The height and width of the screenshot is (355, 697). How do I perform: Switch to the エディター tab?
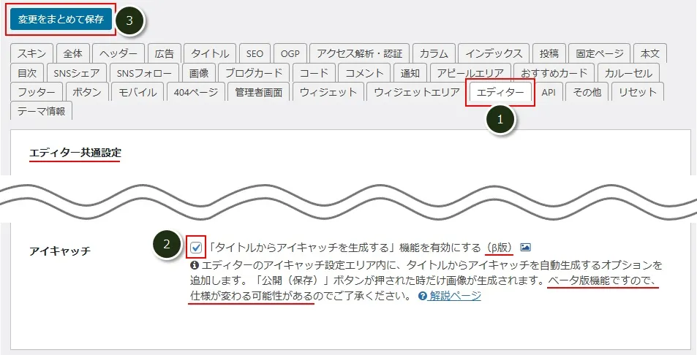tap(500, 92)
